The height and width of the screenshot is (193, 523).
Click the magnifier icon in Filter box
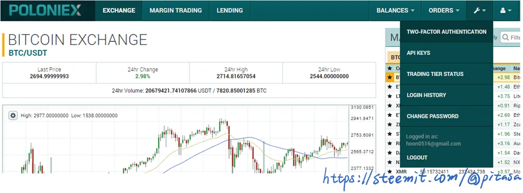[x=506, y=38]
